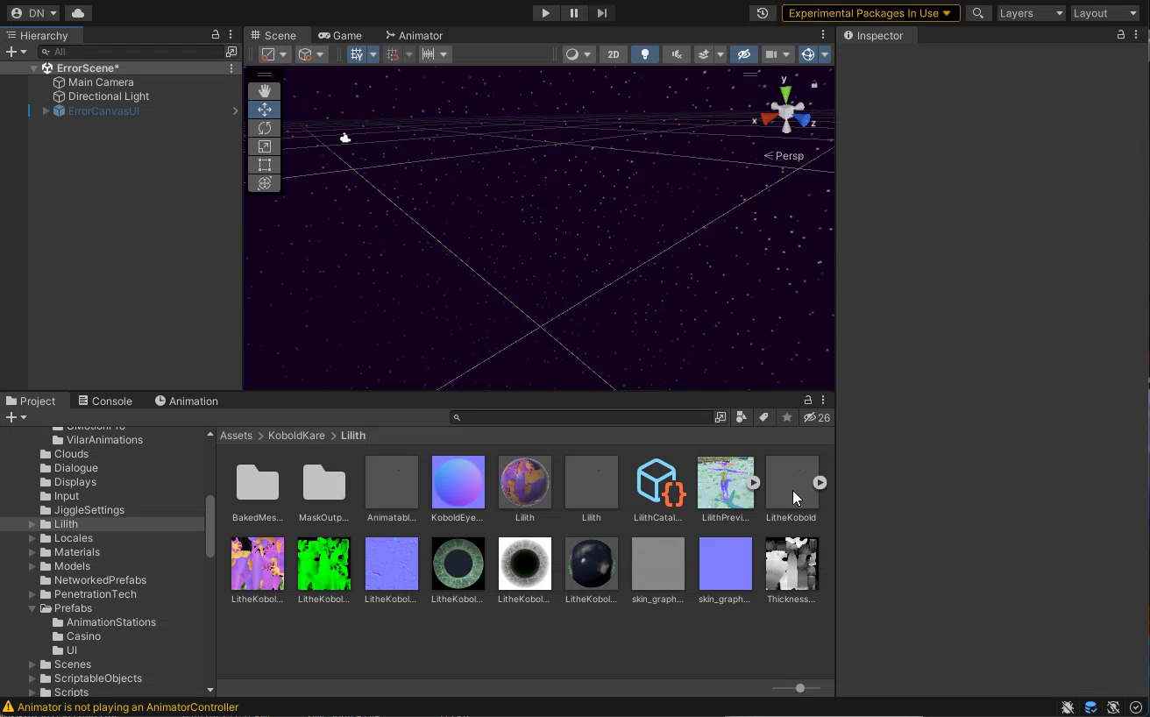
Task: Click the Play button
Action: click(545, 13)
